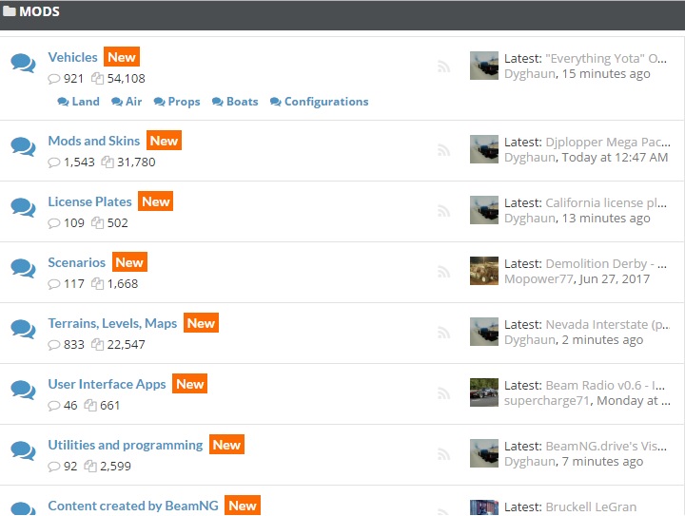
Task: Open RSS feed icon for Mods and Skins
Action: click(443, 150)
